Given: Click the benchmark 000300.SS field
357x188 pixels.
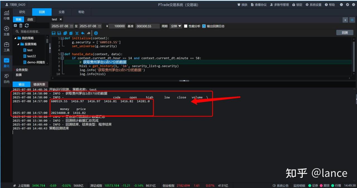Looking at the screenshot, I should (148, 26).
